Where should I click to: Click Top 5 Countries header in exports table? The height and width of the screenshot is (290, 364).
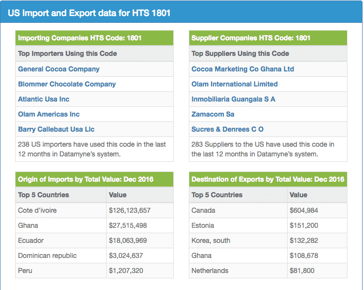[x=238, y=195]
